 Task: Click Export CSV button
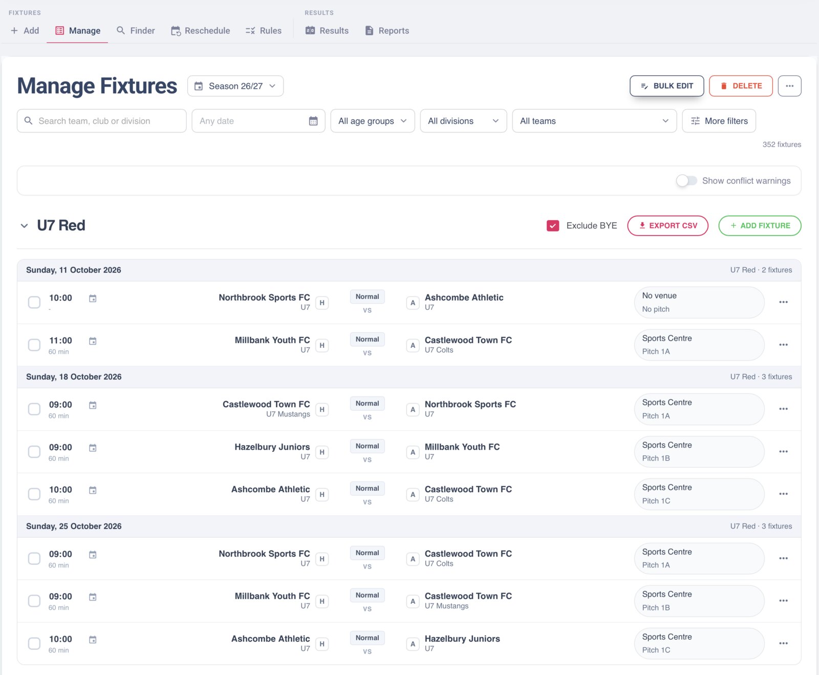coord(667,226)
